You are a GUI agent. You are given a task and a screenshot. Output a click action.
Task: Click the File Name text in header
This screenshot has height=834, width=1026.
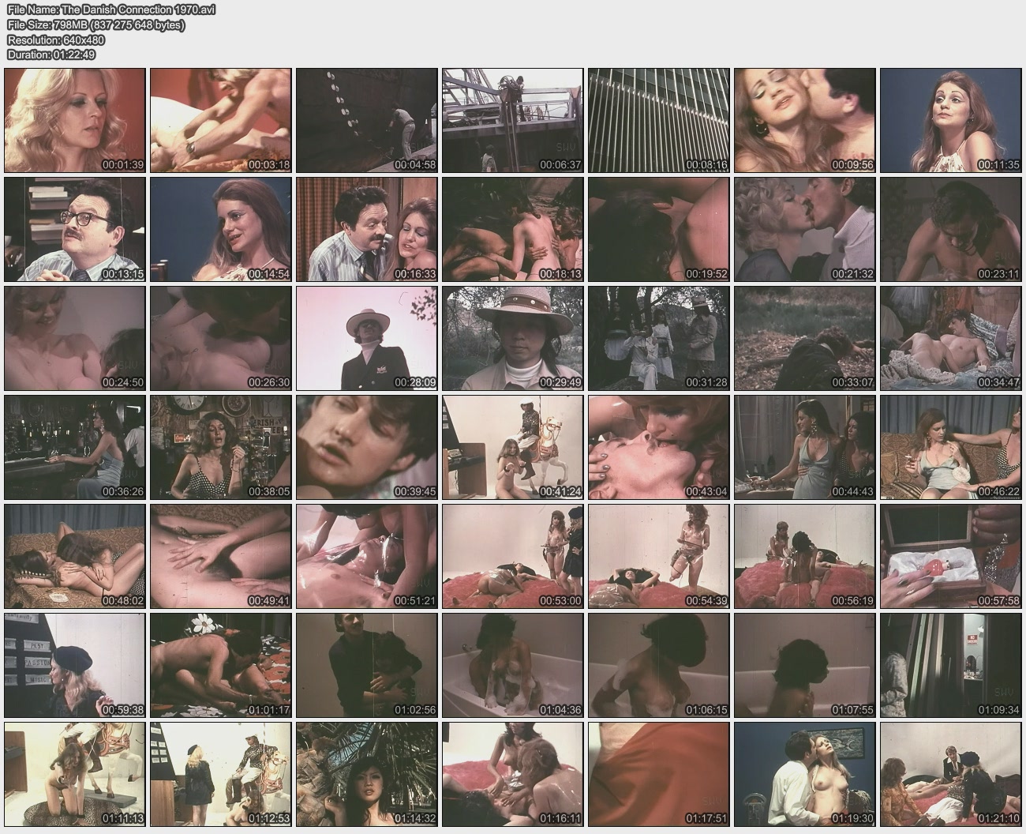point(110,10)
